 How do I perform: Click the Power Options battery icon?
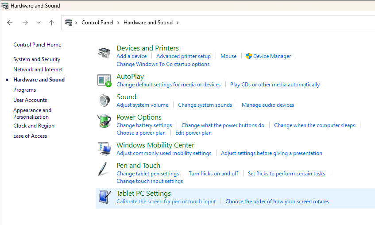tap(104, 121)
